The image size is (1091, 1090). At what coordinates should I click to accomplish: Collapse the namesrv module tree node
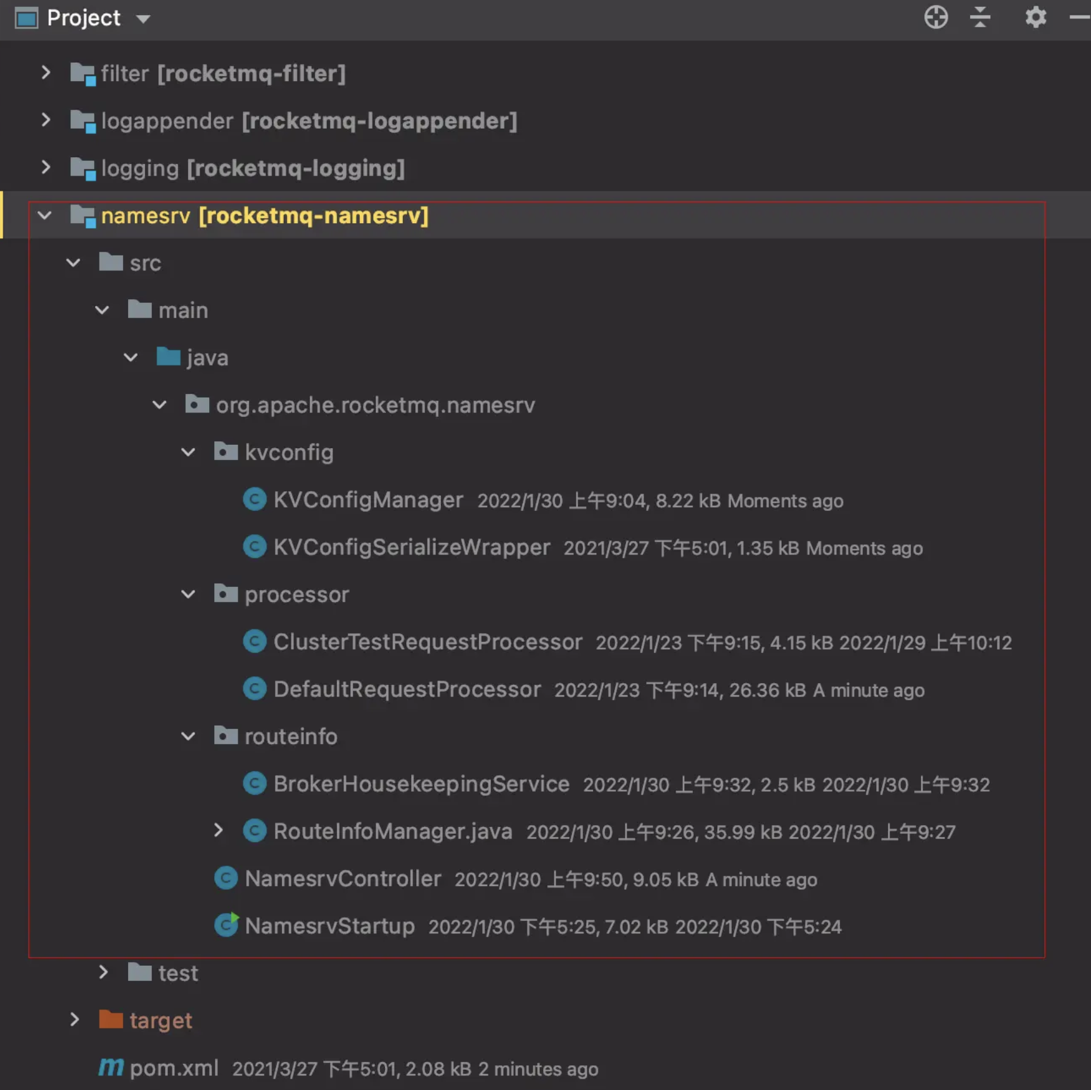pyautogui.click(x=44, y=215)
